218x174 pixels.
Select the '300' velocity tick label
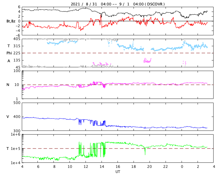(17, 131)
